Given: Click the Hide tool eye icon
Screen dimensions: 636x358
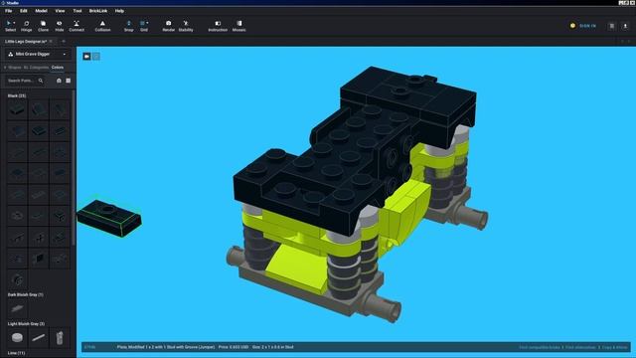Looking at the screenshot, I should 60,24.
